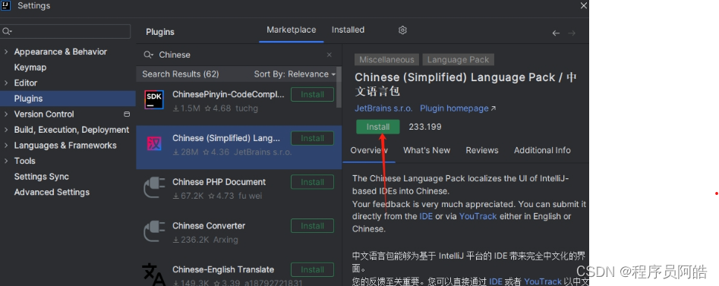Screen dimensions: 719x286
Task: Click the plugin list scrollbar
Action: tap(339, 87)
